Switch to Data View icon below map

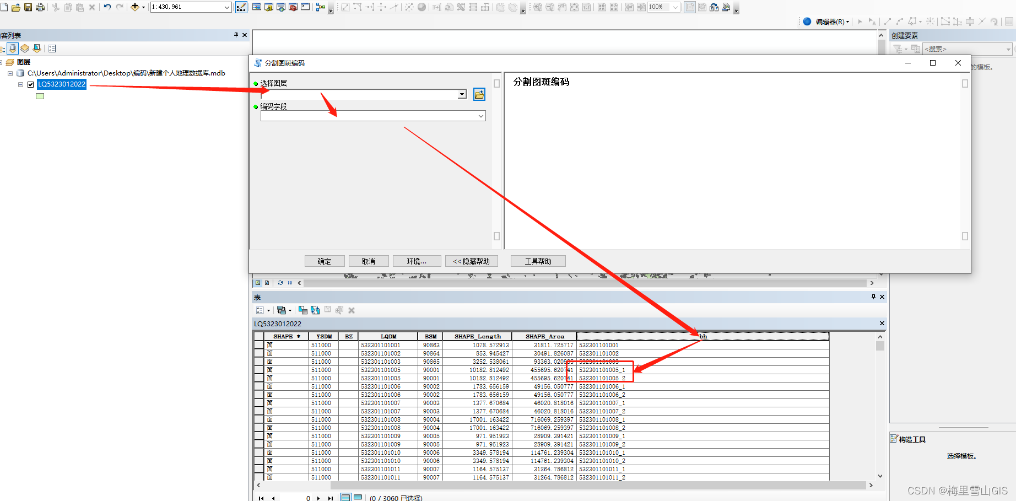pyautogui.click(x=258, y=283)
